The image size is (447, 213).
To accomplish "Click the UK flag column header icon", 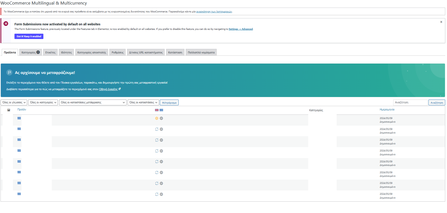I will 157,110.
